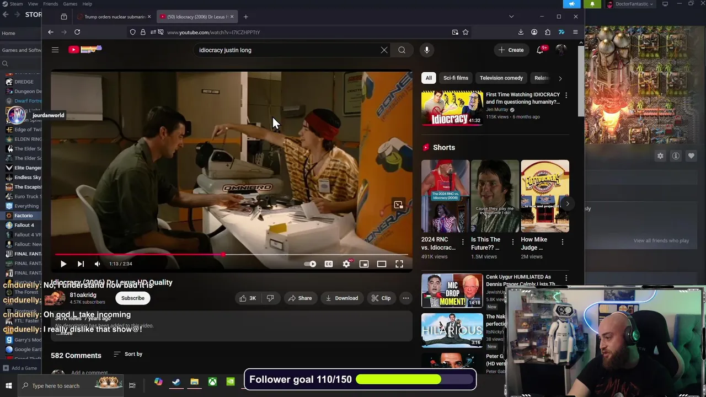Open more actions menu beside Clip
Screen dimensions: 706x397
tap(405, 298)
